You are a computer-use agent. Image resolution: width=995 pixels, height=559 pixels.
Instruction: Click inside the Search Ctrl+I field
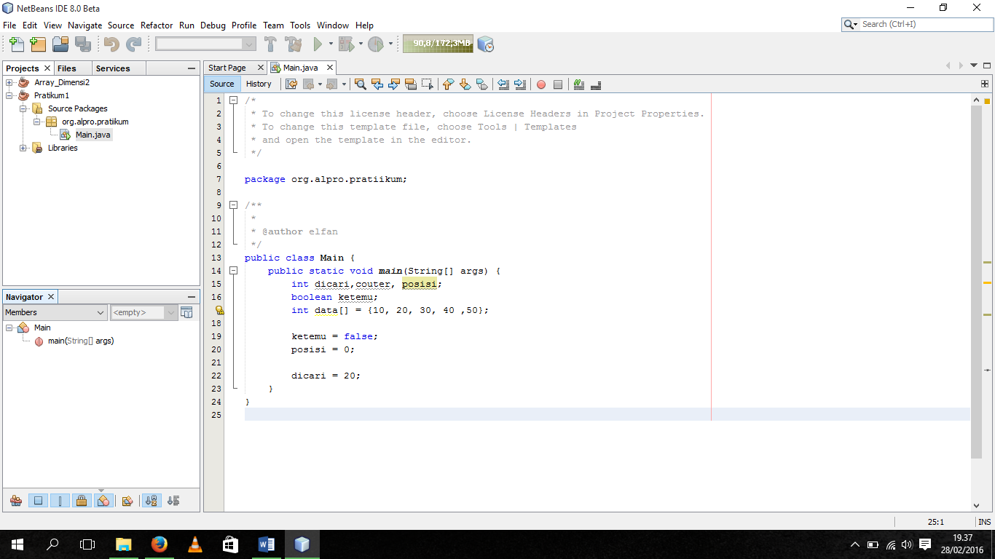click(x=918, y=24)
